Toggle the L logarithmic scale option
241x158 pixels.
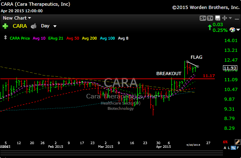click(x=229, y=148)
